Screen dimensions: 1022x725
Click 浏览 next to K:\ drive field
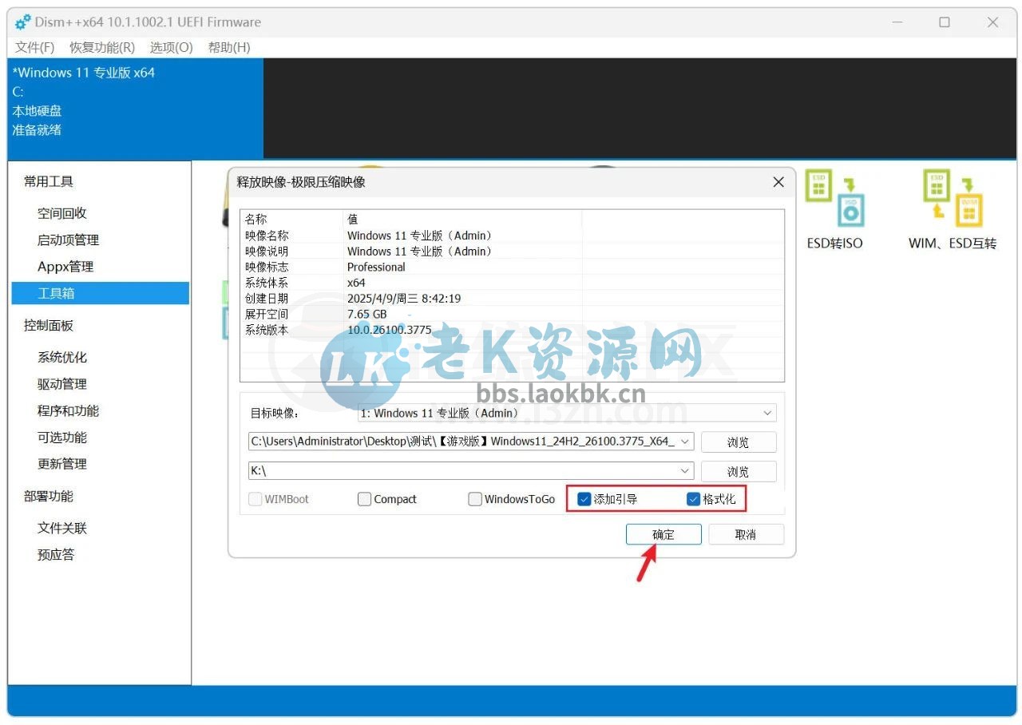[739, 471]
